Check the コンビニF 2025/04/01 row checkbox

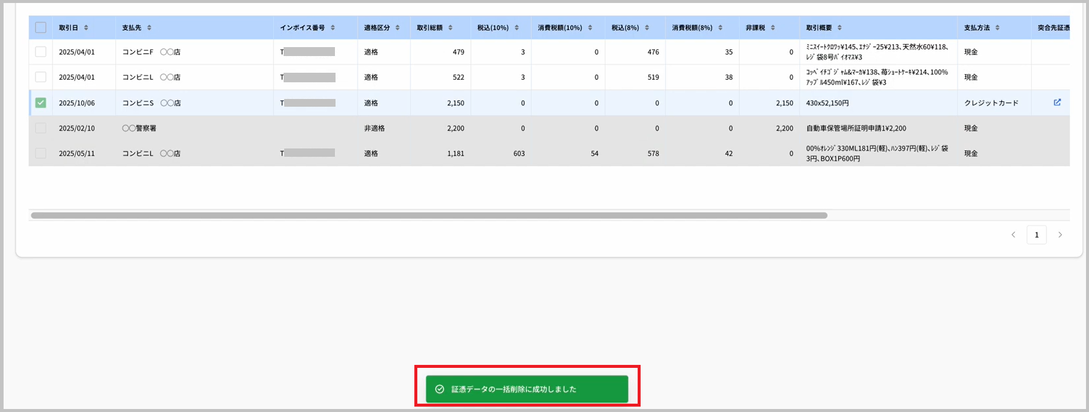pos(41,52)
